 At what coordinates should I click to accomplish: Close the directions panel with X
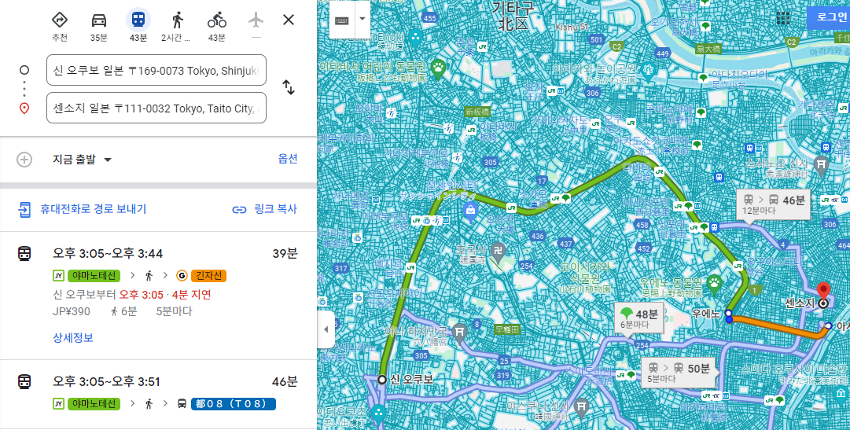[x=289, y=20]
